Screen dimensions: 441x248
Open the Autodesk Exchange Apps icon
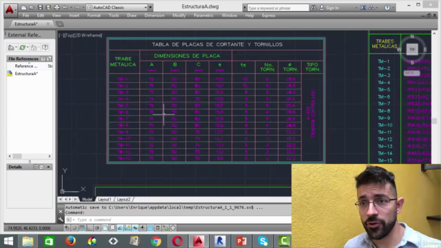coord(363,8)
